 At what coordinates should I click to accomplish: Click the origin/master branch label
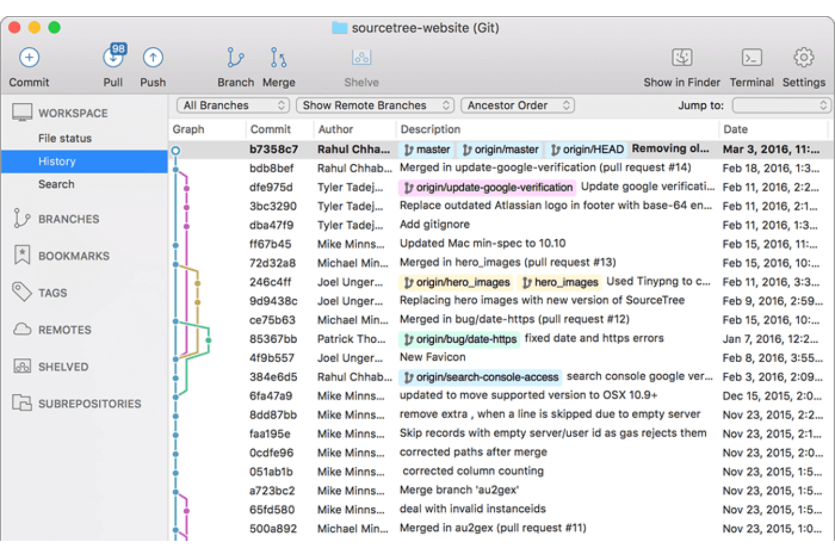(500, 150)
